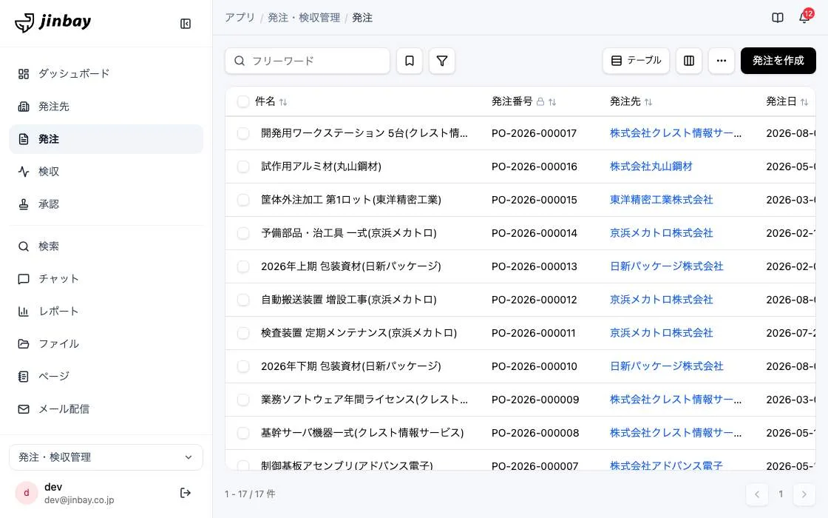
Task: Click the logout icon next to dev
Action: [186, 493]
